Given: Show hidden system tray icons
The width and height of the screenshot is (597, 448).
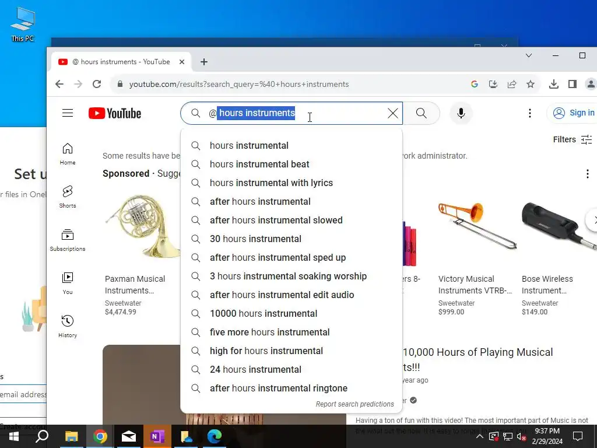Looking at the screenshot, I should click(480, 436).
